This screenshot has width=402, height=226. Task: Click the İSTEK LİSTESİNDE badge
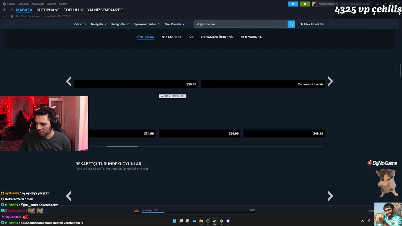pos(172,96)
